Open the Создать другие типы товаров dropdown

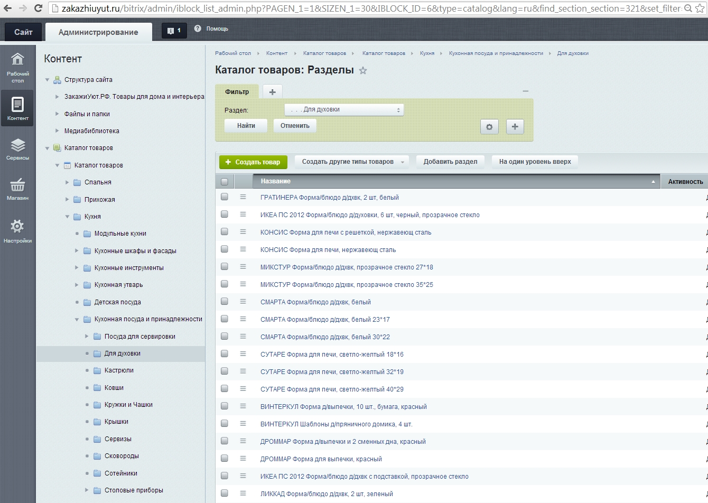pyautogui.click(x=351, y=162)
